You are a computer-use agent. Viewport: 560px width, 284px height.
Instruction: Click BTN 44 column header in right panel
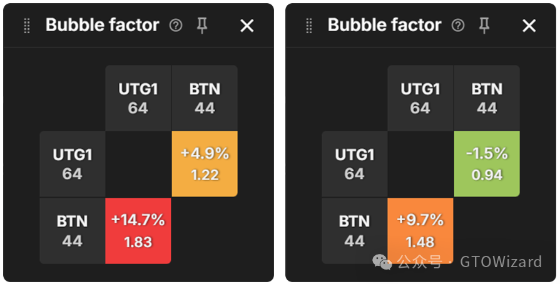pyautogui.click(x=487, y=98)
